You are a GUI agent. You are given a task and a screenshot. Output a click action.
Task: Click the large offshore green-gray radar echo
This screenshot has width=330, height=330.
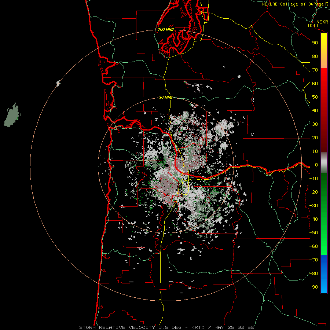(12, 115)
